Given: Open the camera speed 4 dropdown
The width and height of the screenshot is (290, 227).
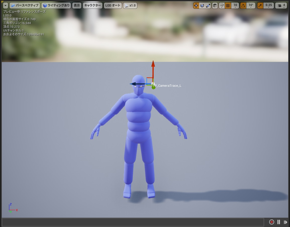Looking at the screenshot, I should coord(281,6).
